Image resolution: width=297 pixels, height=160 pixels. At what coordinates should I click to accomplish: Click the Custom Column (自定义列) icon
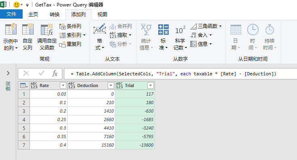[28, 29]
